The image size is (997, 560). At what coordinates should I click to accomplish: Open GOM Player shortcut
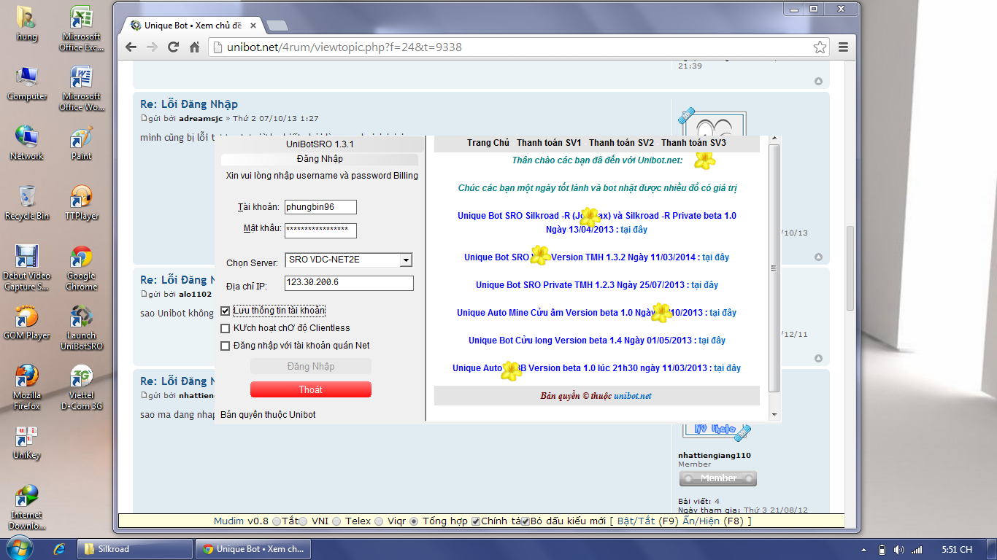click(x=27, y=322)
